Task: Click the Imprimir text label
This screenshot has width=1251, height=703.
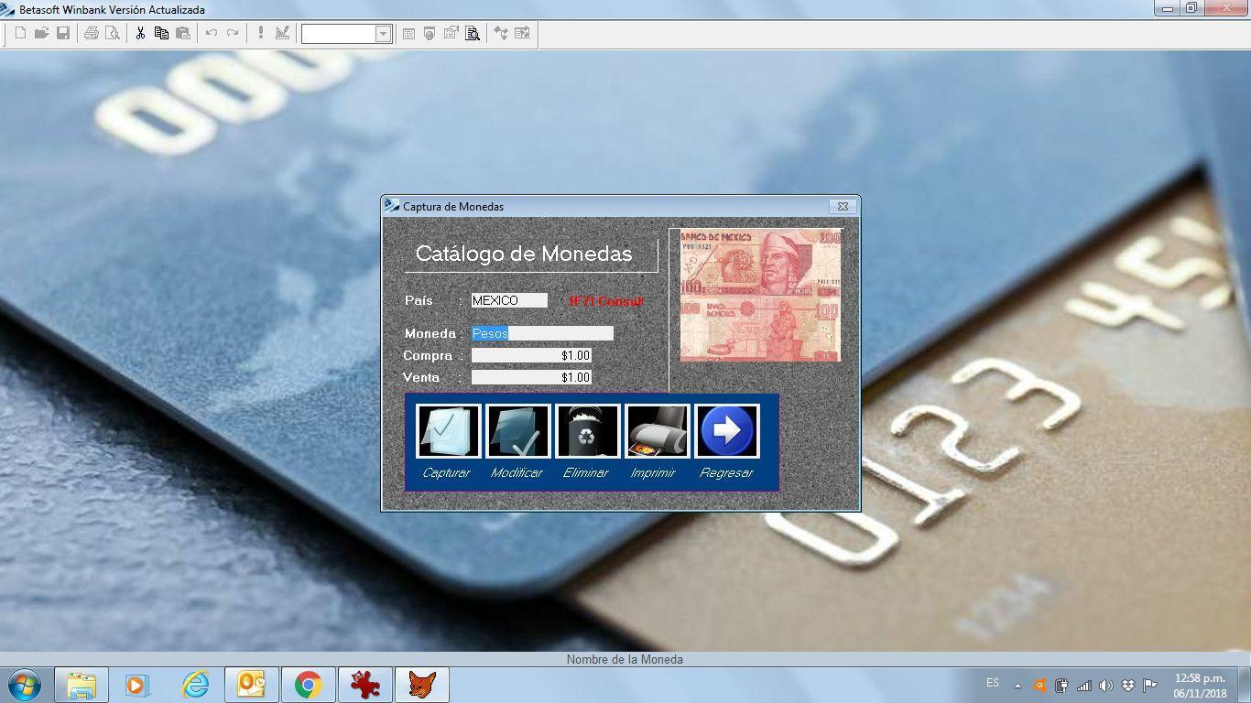Action: tap(653, 473)
